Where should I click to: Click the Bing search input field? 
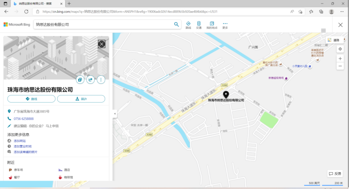tap(103, 25)
